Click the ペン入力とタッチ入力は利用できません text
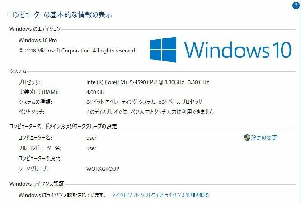Image resolution: width=301 pixels, height=202 pixels. point(150,112)
